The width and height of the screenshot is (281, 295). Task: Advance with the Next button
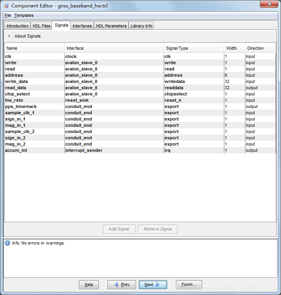pos(153,284)
